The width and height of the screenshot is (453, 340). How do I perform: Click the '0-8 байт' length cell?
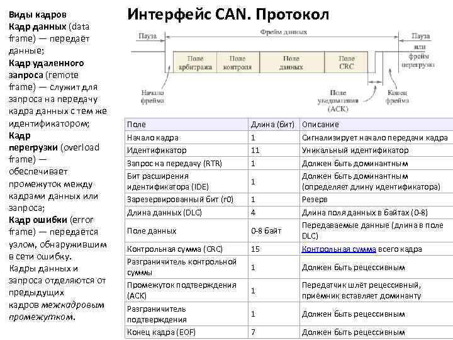pyautogui.click(x=274, y=230)
